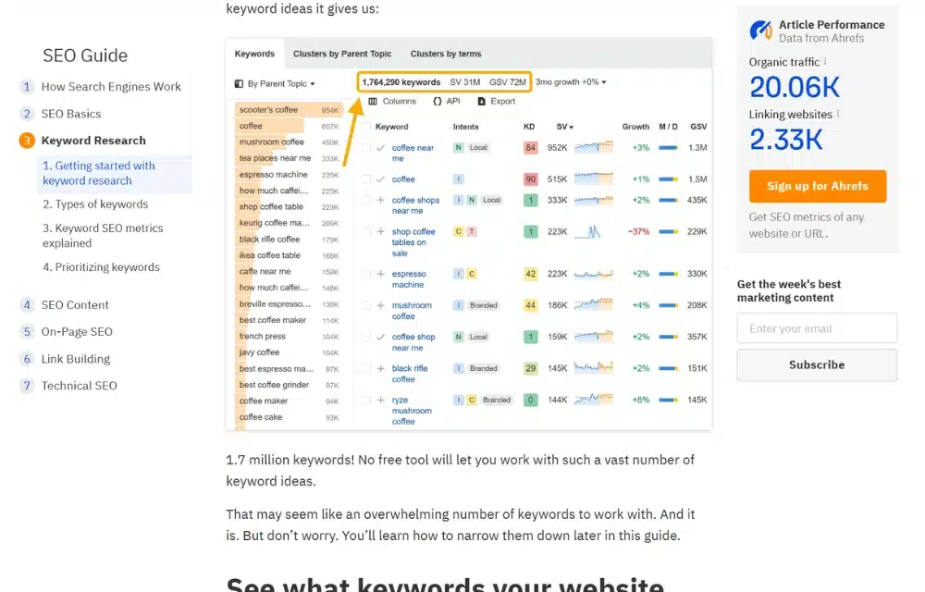Open the Technical SEO chapter
This screenshot has width=925, height=592.
click(x=79, y=386)
